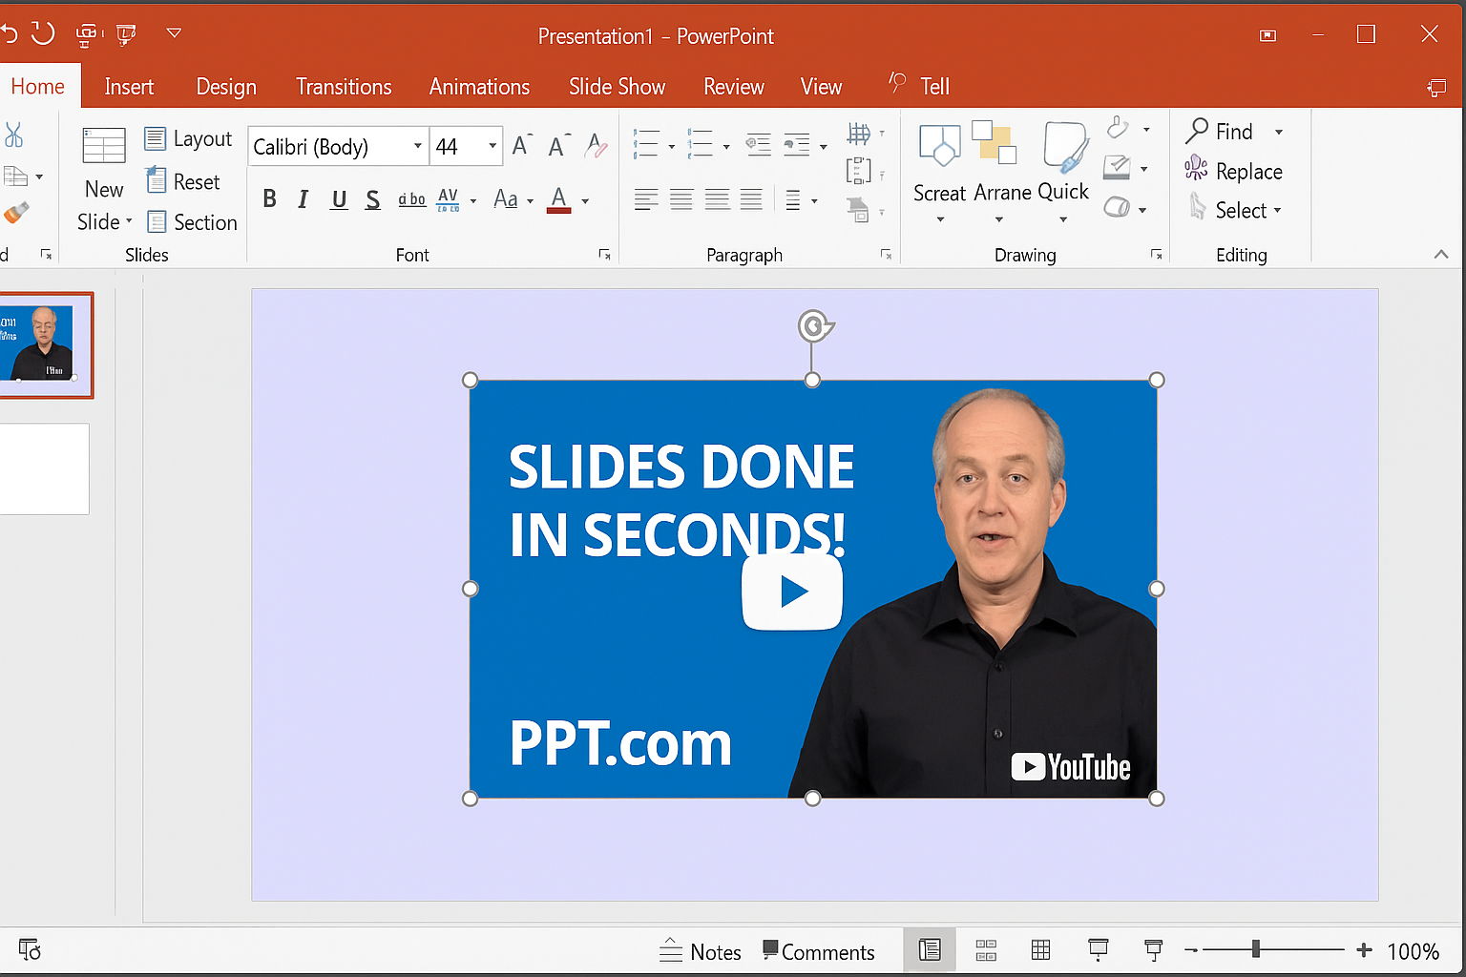Viewport: 1466px width, 977px height.
Task: Click the Shape Effects icon
Action: (x=1117, y=207)
